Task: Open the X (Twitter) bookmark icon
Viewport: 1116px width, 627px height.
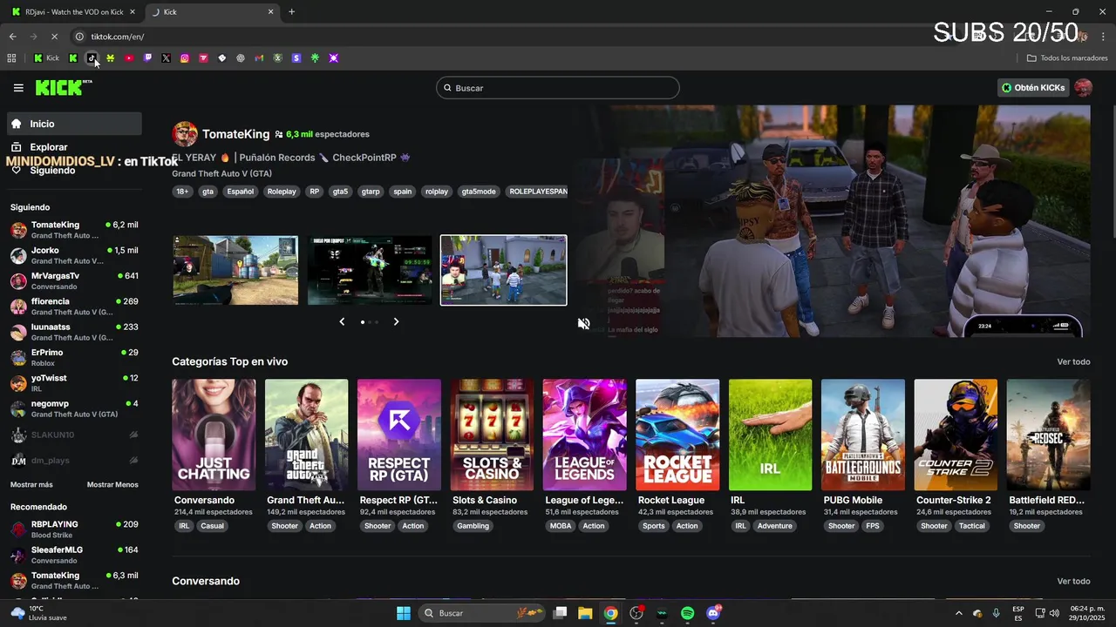Action: coord(166,58)
